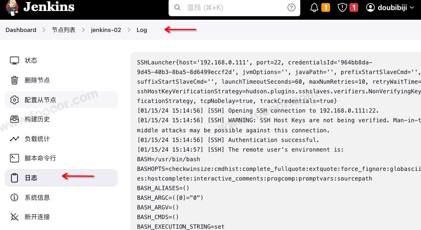Click the 断开连接 disconnect icon

click(x=14, y=217)
